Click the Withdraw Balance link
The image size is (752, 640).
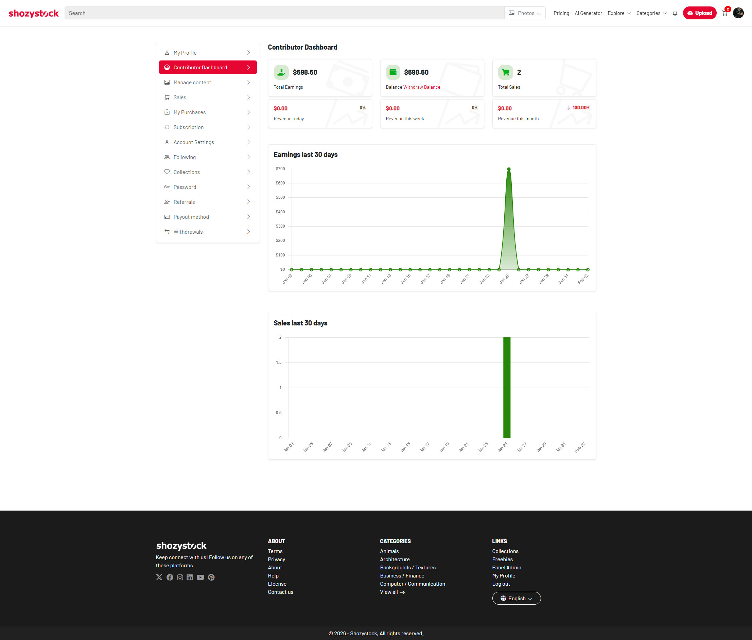click(x=421, y=87)
